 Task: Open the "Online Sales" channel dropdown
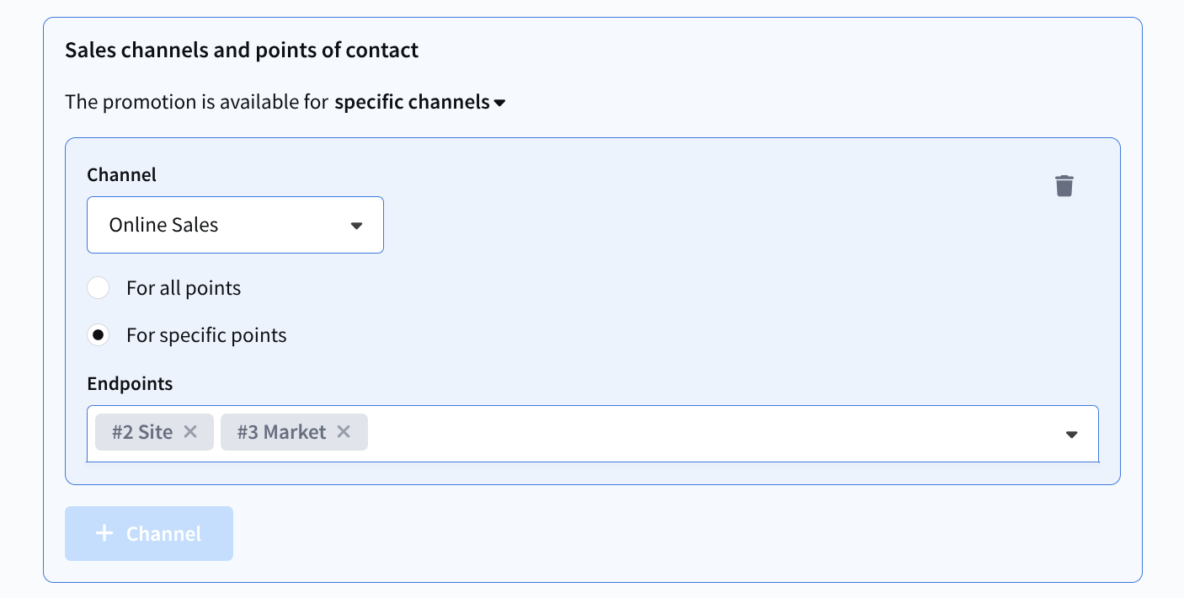point(235,225)
